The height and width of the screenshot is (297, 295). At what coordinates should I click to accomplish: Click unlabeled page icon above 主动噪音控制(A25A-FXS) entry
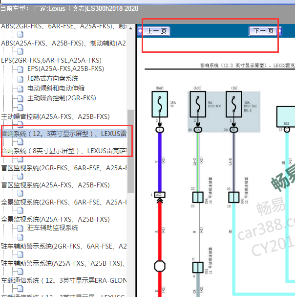tap(20, 107)
